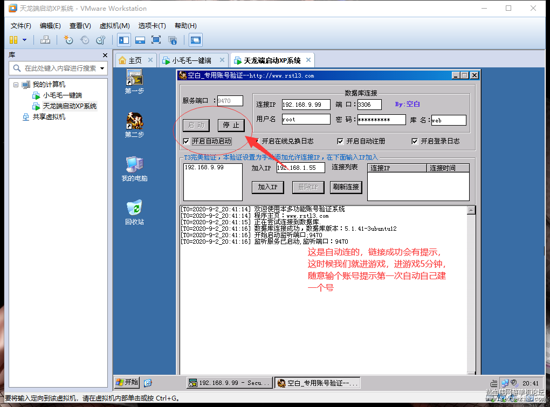Open the 选项卡(T) menu

tap(152, 25)
